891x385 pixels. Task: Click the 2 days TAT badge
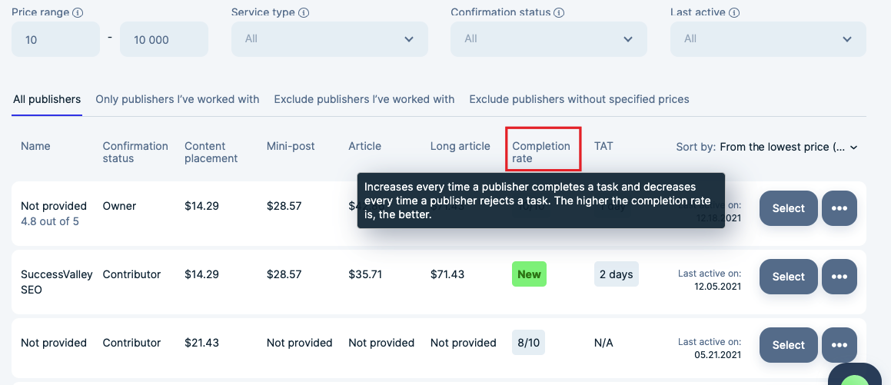616,274
